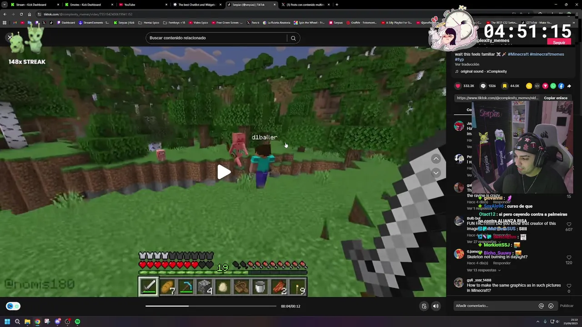This screenshot has height=327, width=582.
Task: Open StreamElements bookmark
Action: [94, 22]
